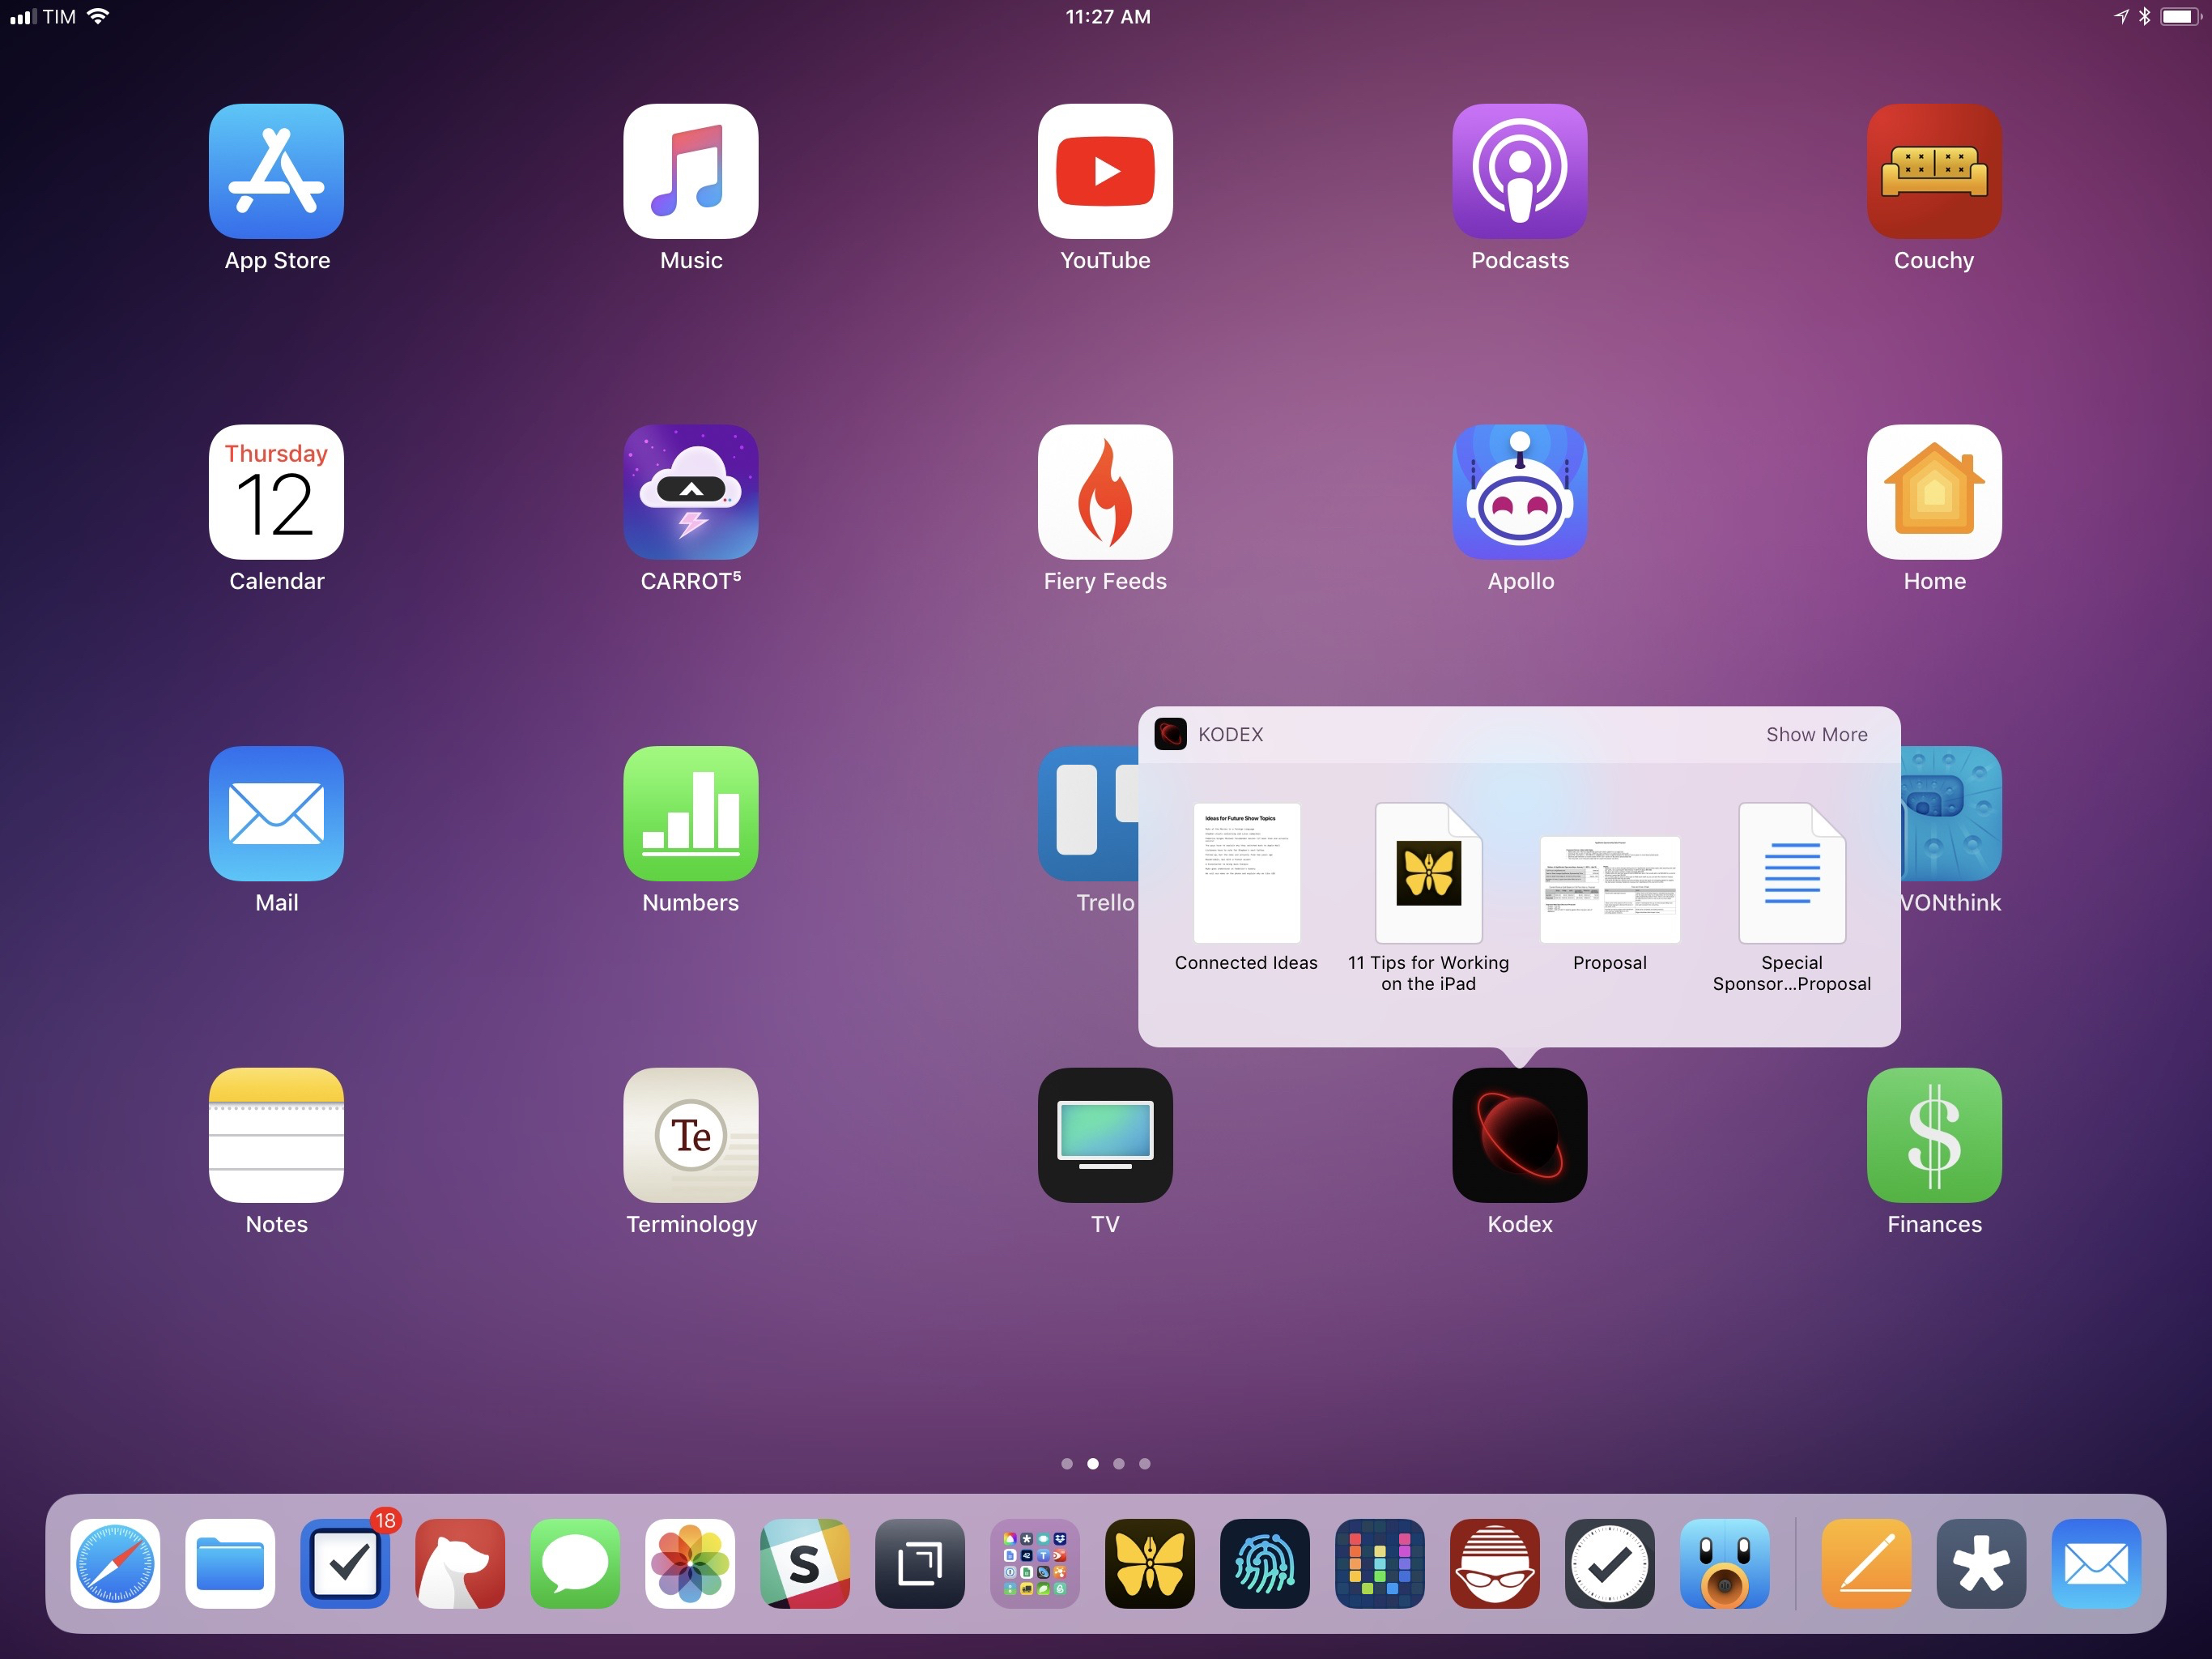Open Safari from the dock
This screenshot has width=2212, height=1659.
pos(115,1563)
